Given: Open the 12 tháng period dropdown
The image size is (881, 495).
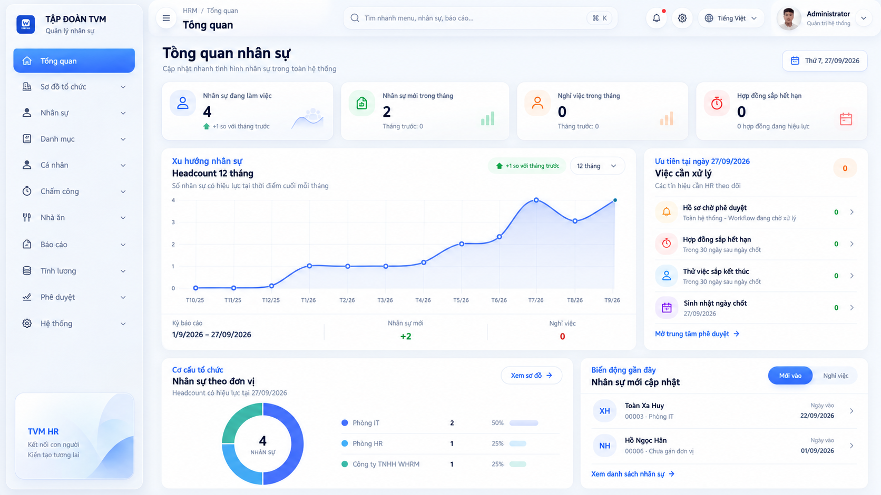Looking at the screenshot, I should click(x=597, y=166).
